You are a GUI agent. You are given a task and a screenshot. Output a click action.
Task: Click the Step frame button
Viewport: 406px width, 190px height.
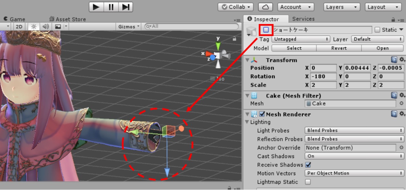coord(126,7)
